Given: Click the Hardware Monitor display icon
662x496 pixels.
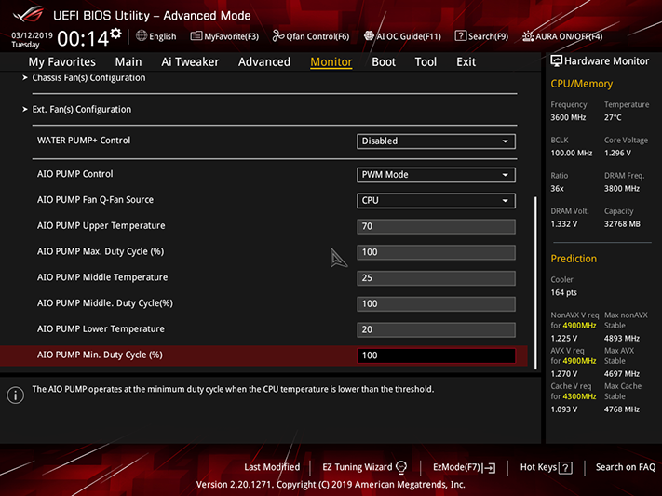Looking at the screenshot, I should pyautogui.click(x=557, y=61).
